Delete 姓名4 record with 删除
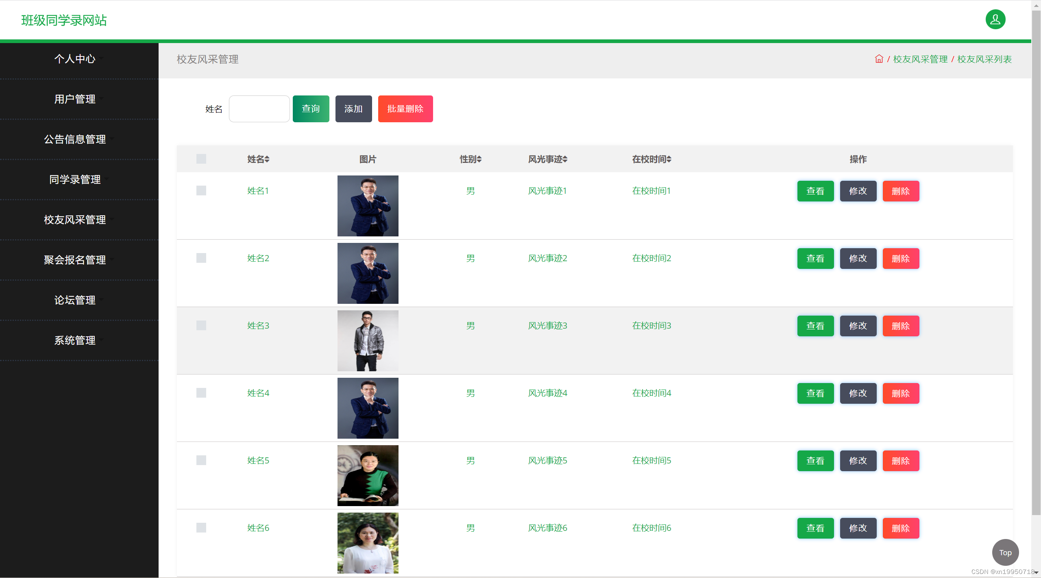 point(901,393)
